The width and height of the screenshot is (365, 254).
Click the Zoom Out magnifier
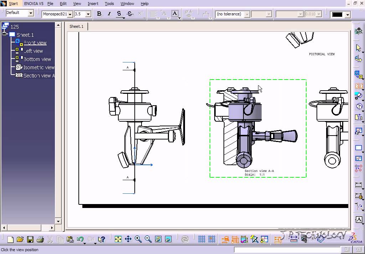point(148,239)
